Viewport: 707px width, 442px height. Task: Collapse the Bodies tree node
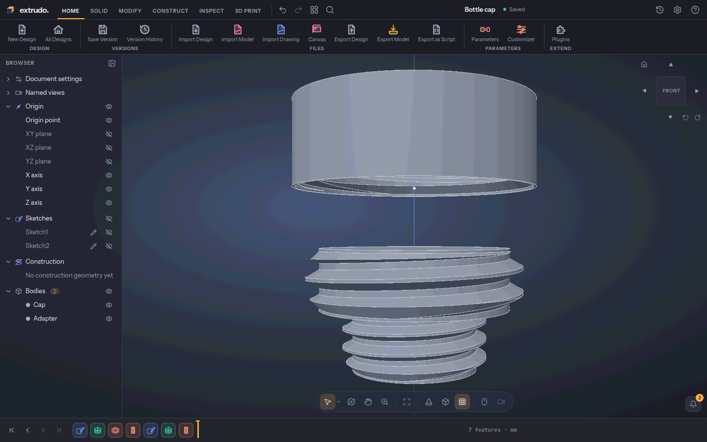tap(8, 291)
